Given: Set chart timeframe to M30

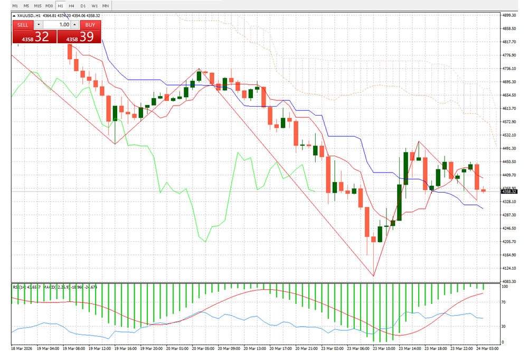Looking at the screenshot, I should [49, 5].
